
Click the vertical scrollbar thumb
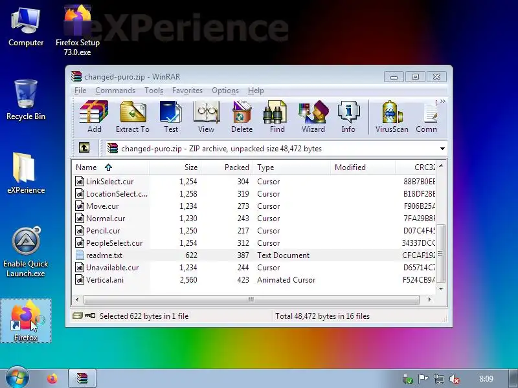click(441, 253)
